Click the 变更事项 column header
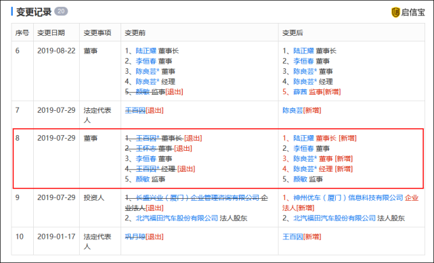Viewport: 434px width, 263px height. point(97,33)
